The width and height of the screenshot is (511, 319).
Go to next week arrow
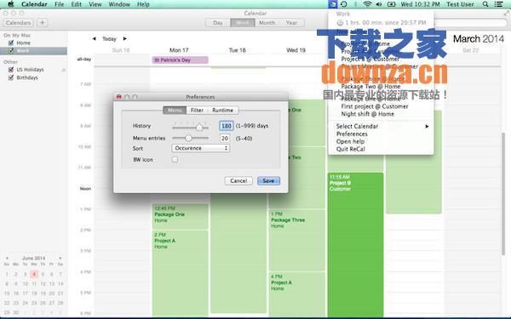[x=124, y=39]
